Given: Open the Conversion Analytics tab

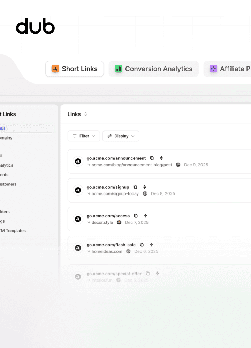Looking at the screenshot, I should pos(153,69).
